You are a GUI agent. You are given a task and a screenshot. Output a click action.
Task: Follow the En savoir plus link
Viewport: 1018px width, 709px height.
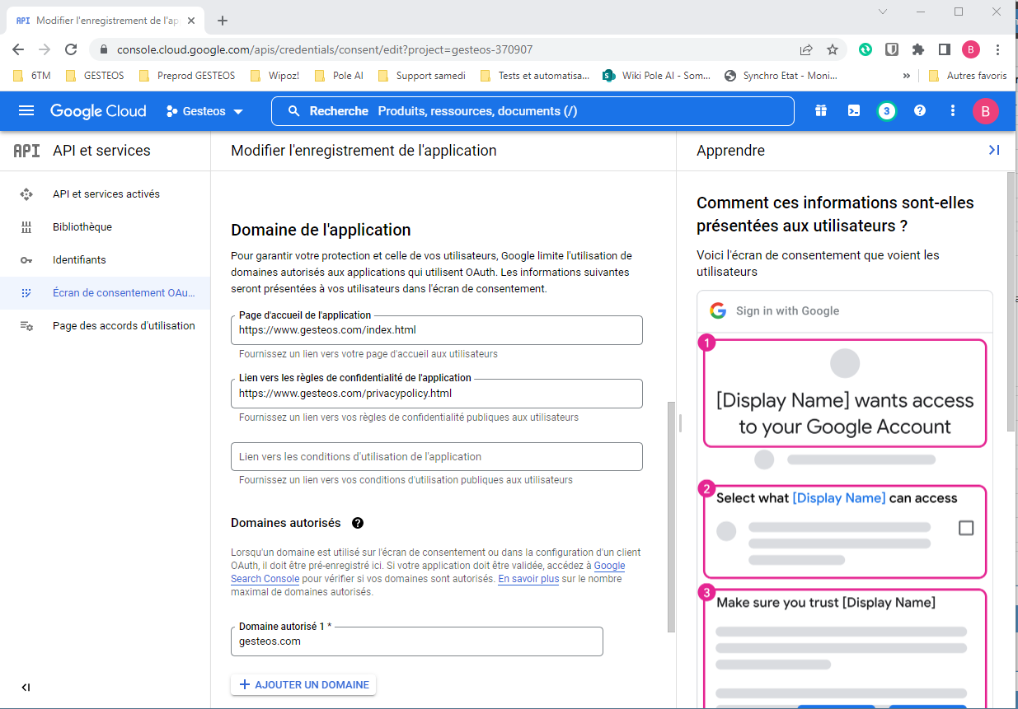click(x=528, y=579)
